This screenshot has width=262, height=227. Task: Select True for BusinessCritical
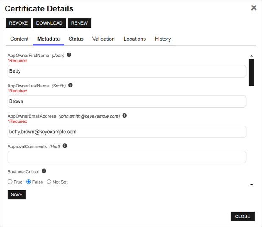coord(10,182)
